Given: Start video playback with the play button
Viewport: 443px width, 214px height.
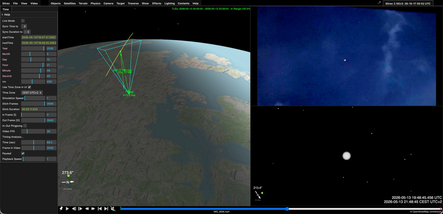Looking at the screenshot, I should (67, 209).
